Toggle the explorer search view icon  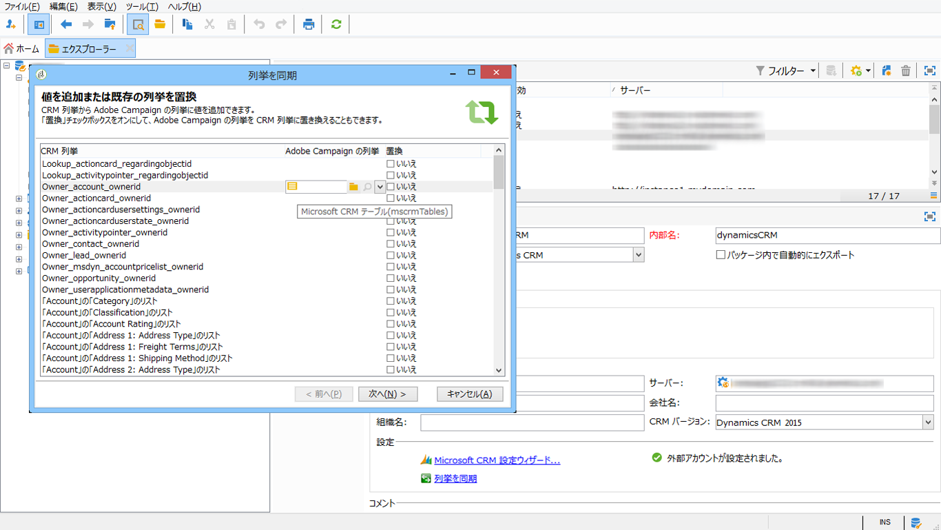(x=138, y=24)
